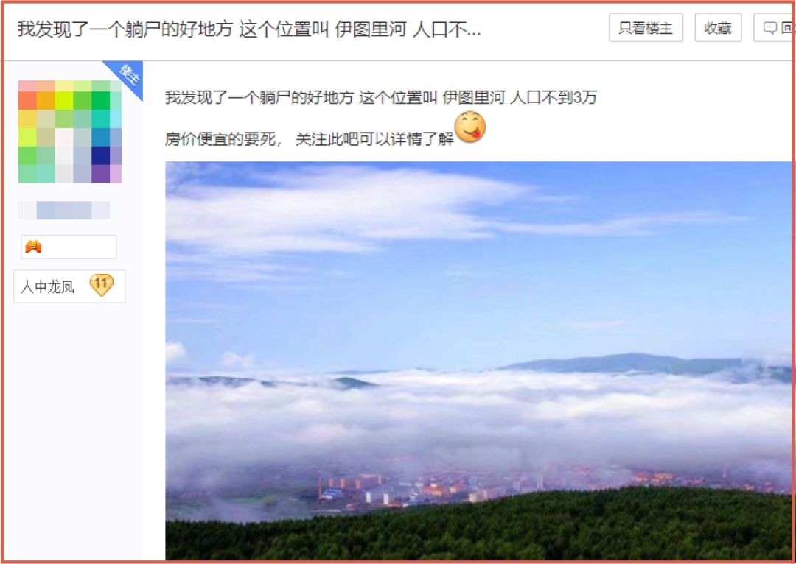Click the speech bubble reply icon

pyautogui.click(x=769, y=29)
